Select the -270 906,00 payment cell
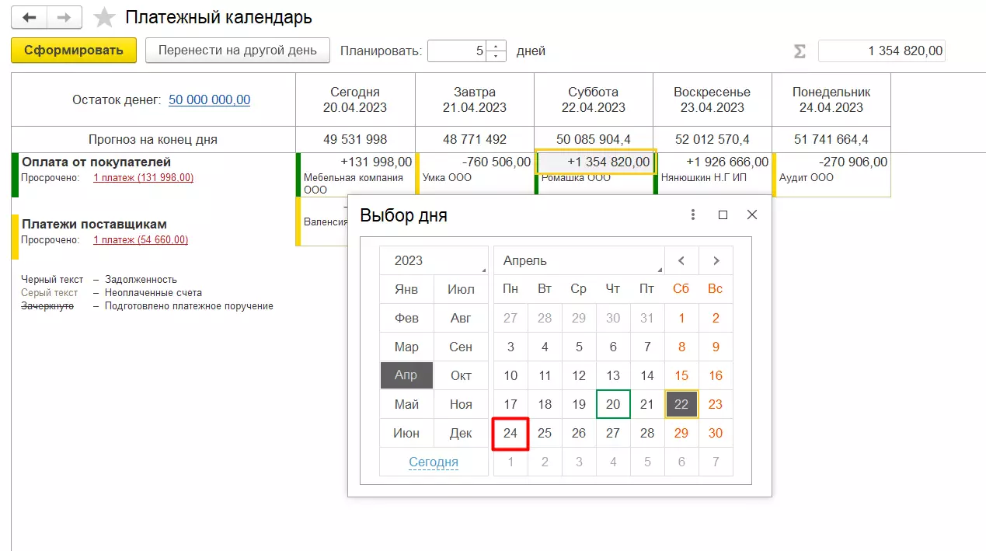Screen dimensions: 986x551 [833, 162]
